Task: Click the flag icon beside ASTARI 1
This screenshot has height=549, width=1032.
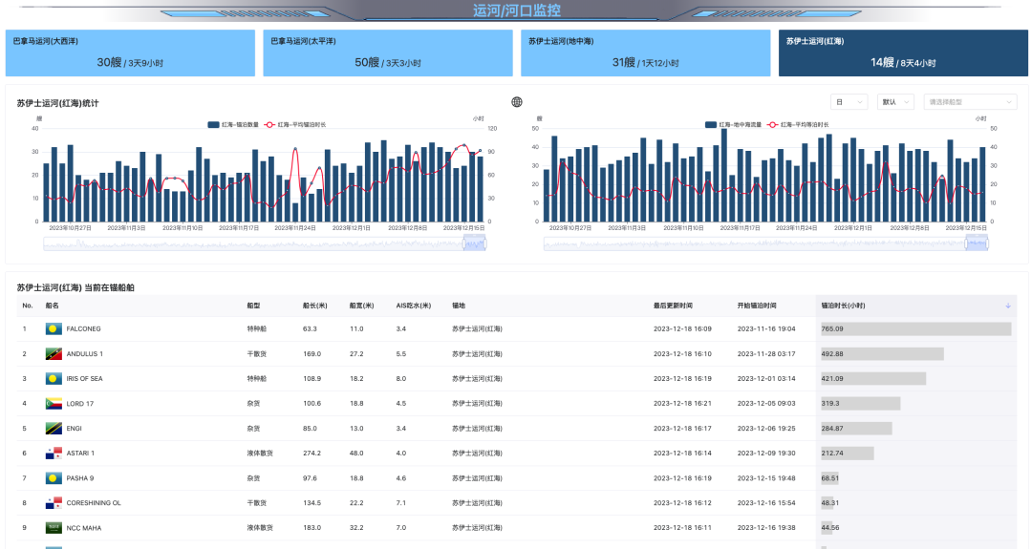Action: (x=54, y=454)
